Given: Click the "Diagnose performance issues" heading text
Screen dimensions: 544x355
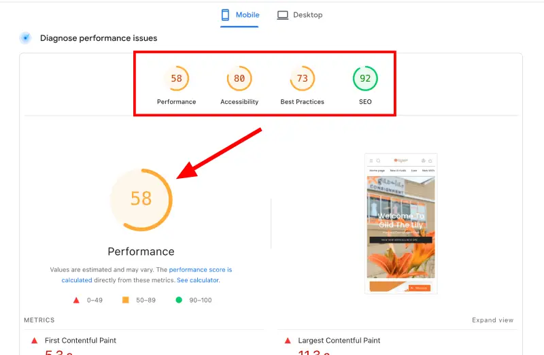Looking at the screenshot, I should point(99,38).
